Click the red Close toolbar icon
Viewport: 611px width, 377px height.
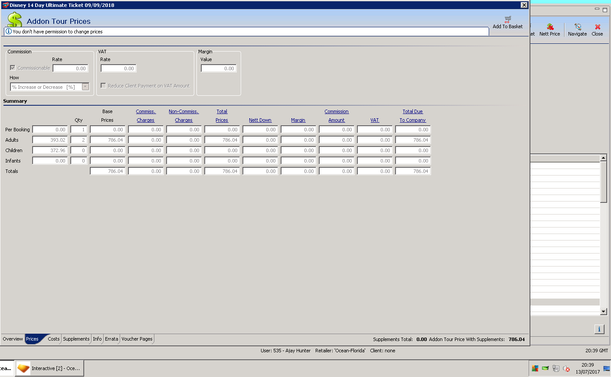tap(598, 27)
